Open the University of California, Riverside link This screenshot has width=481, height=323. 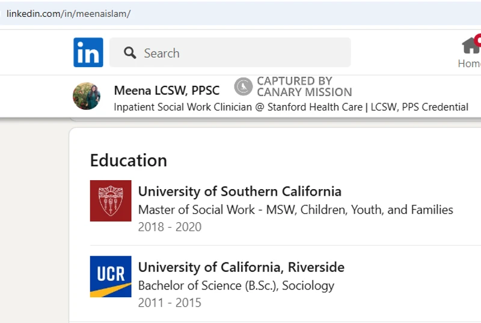point(241,267)
